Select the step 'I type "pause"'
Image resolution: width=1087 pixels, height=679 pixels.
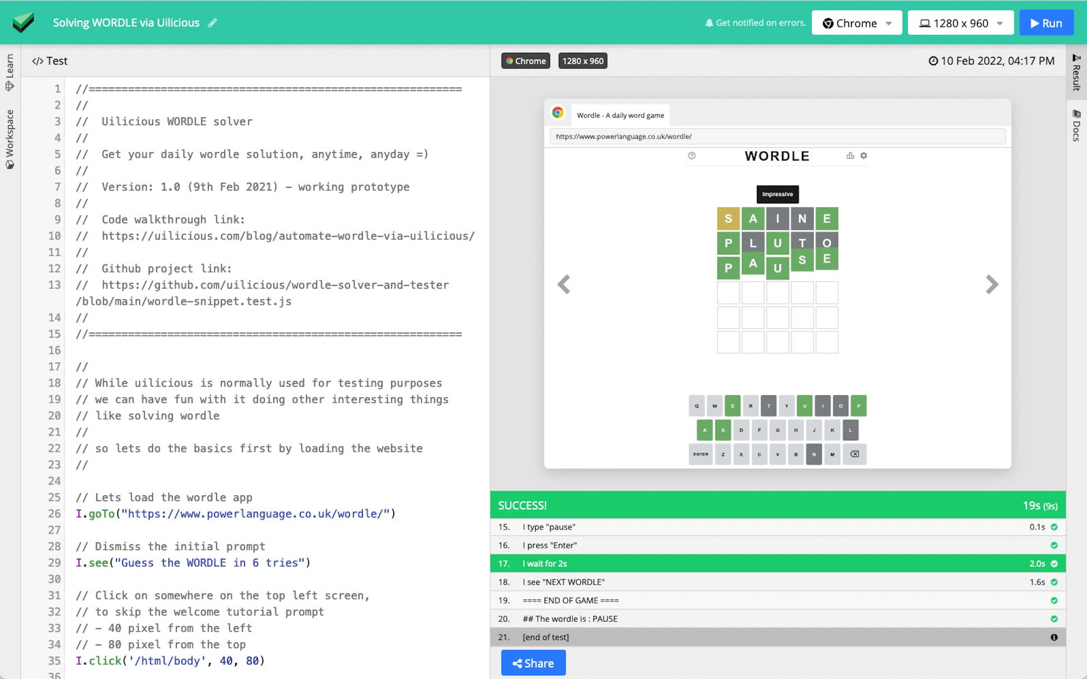tap(778, 527)
